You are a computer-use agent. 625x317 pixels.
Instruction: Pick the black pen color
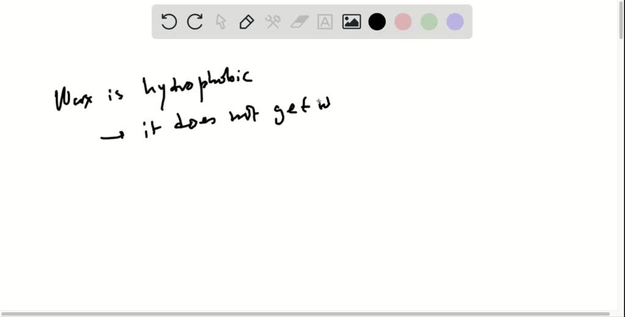click(x=377, y=21)
